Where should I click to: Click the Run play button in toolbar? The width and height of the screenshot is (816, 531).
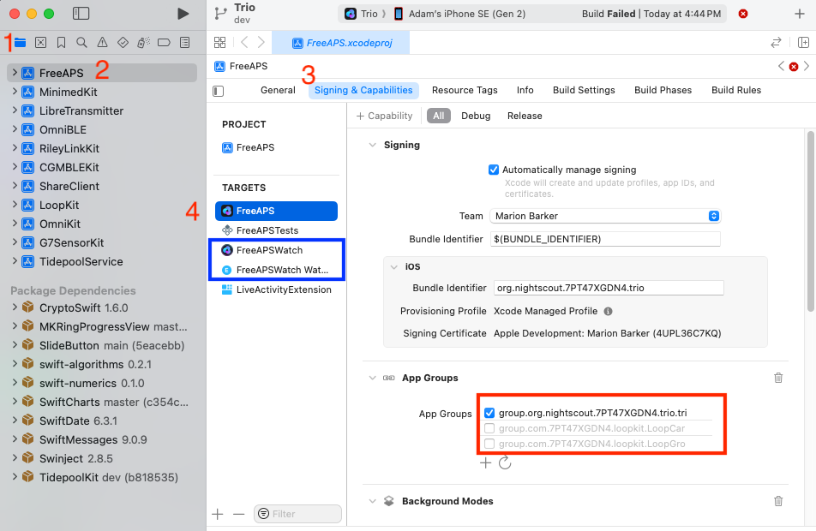(183, 14)
